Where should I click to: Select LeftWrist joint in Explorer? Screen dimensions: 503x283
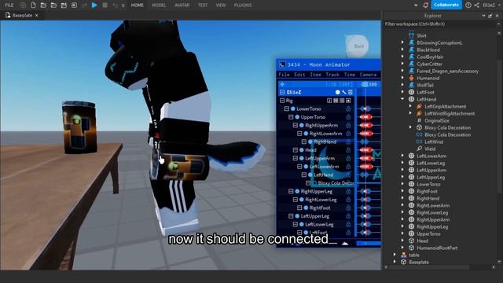click(x=434, y=141)
